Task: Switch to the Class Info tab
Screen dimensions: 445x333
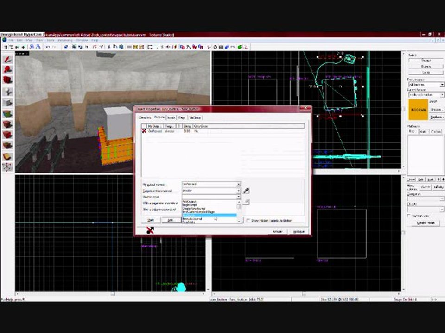Action: 145,117
